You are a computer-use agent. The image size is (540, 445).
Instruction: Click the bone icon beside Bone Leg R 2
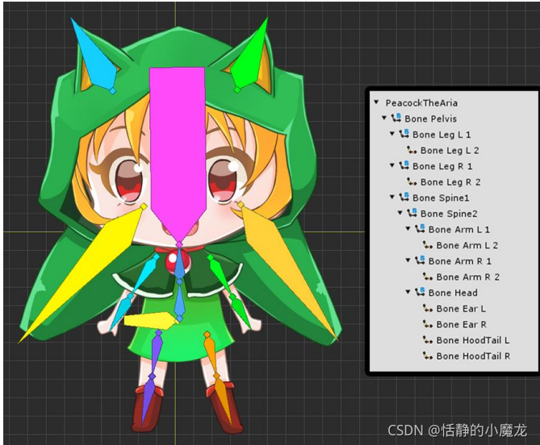[412, 181]
